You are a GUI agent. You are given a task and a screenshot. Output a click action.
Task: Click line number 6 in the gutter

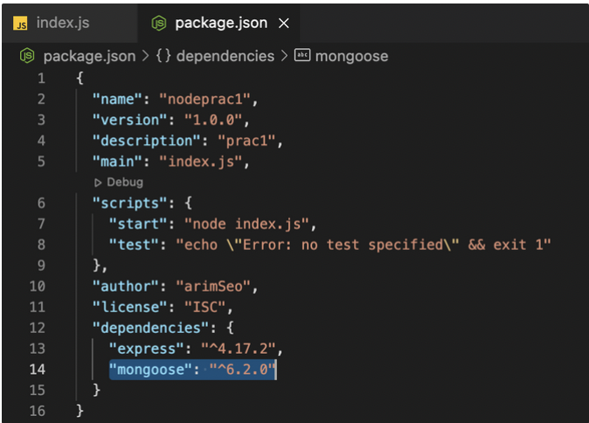point(41,204)
